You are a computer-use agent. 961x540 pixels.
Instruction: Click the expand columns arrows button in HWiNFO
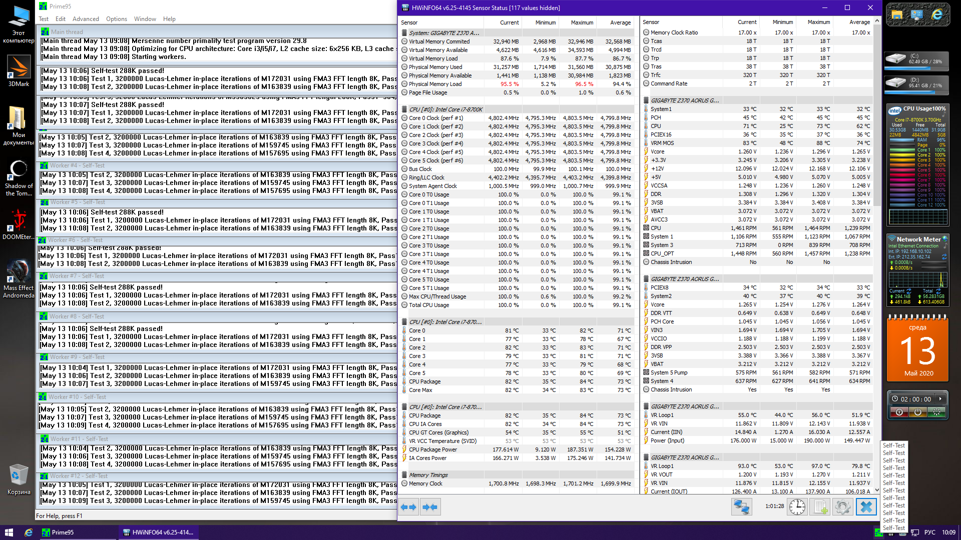tap(408, 507)
